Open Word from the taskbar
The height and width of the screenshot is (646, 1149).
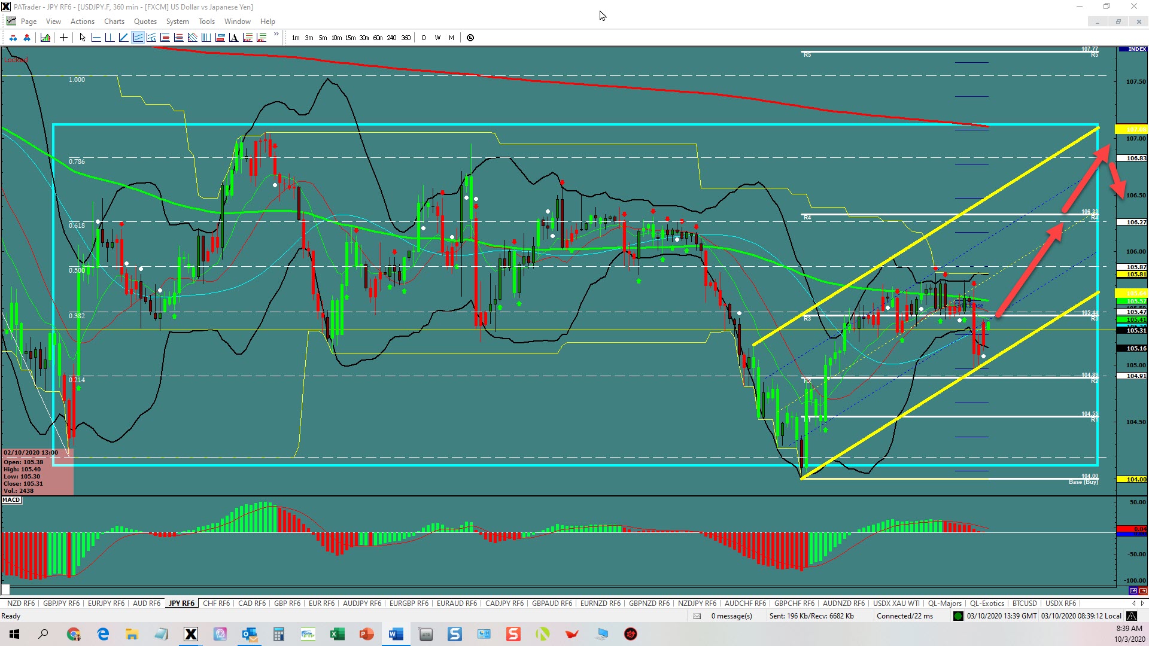coord(396,634)
